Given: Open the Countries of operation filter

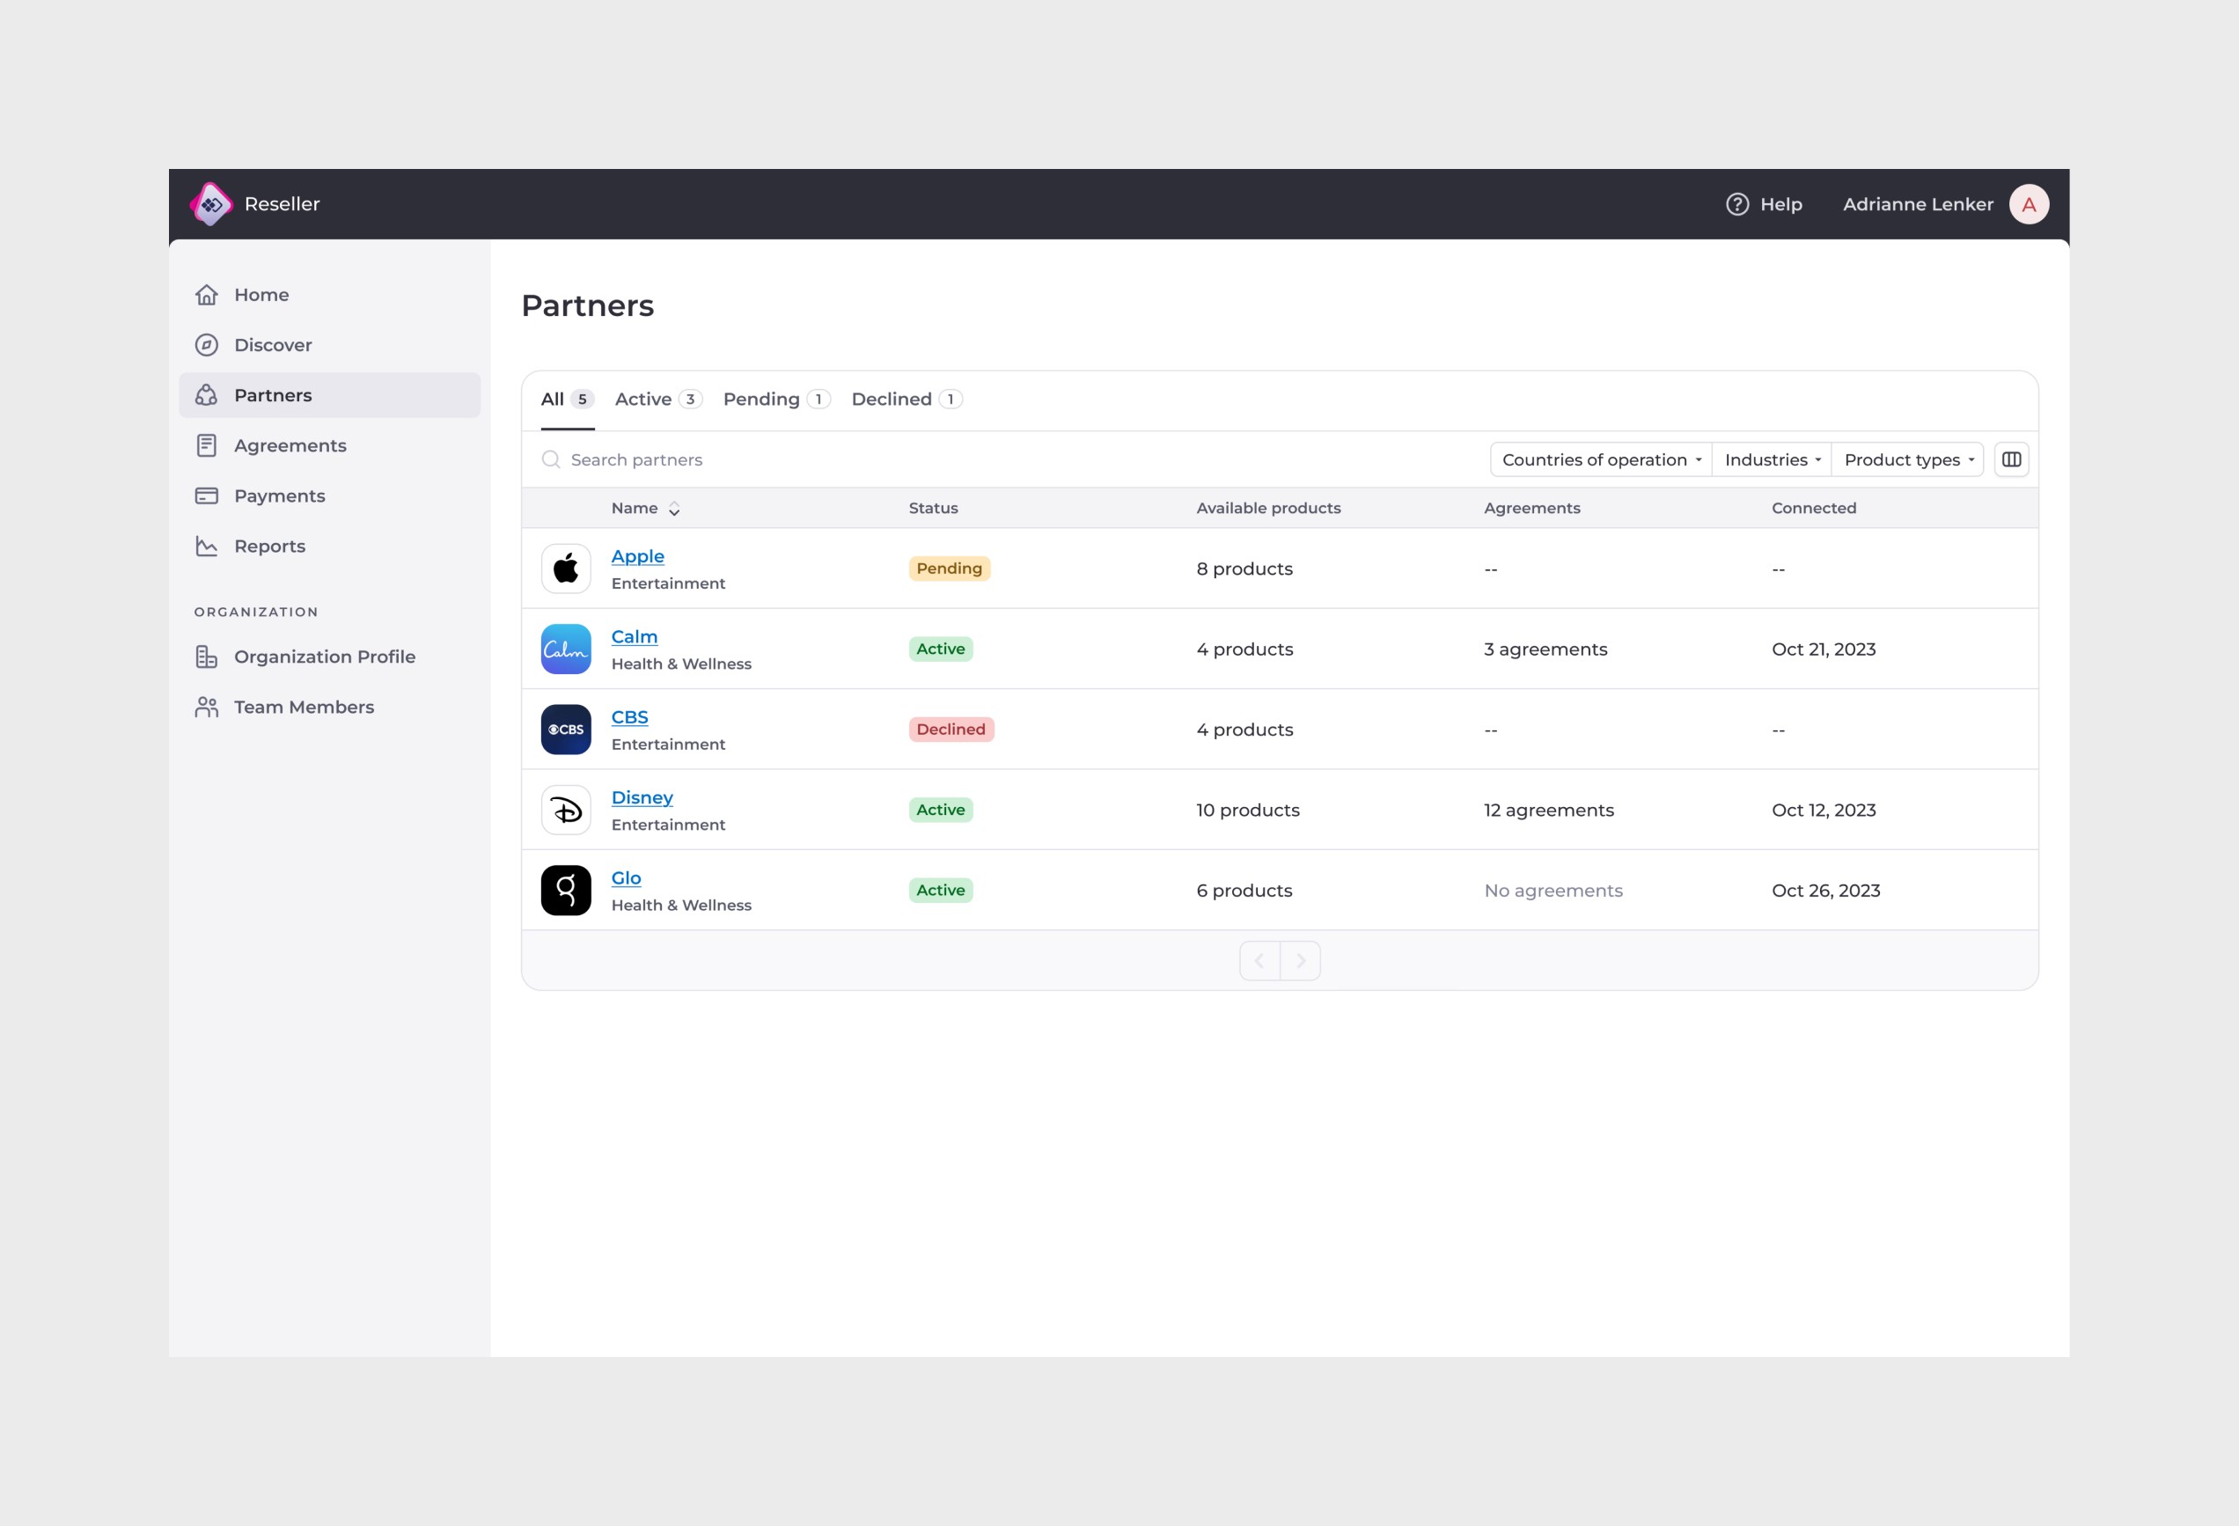Looking at the screenshot, I should point(1599,459).
